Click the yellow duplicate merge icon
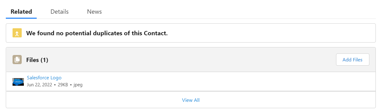 tap(17, 33)
